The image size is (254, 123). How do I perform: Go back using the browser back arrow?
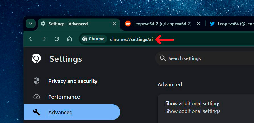pos(31,39)
